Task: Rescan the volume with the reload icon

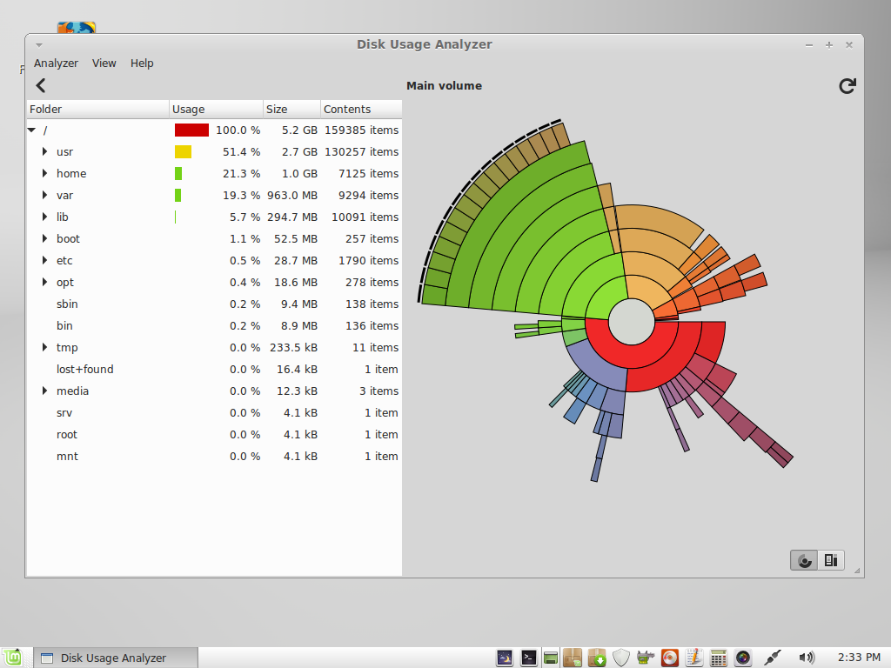Action: point(847,85)
